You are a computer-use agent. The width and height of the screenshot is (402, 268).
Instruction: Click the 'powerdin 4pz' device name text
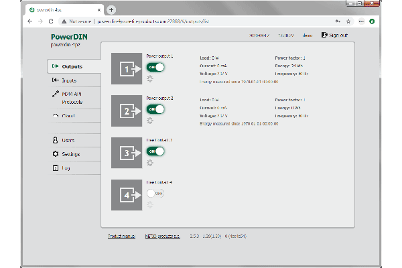pyautogui.click(x=66, y=45)
